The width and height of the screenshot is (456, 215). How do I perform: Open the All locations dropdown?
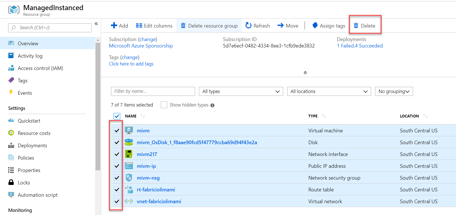coord(329,91)
